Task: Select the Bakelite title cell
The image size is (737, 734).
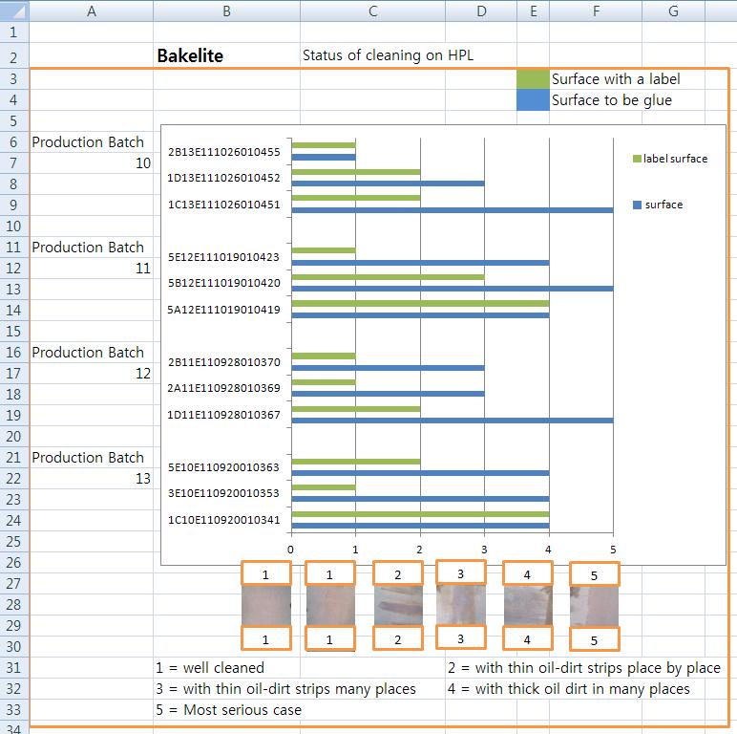Action: point(190,55)
